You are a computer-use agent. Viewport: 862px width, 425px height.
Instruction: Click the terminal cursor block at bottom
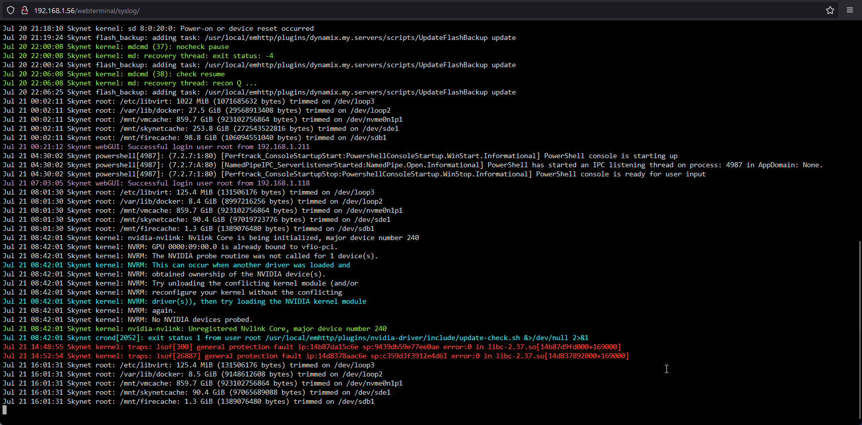click(5, 410)
